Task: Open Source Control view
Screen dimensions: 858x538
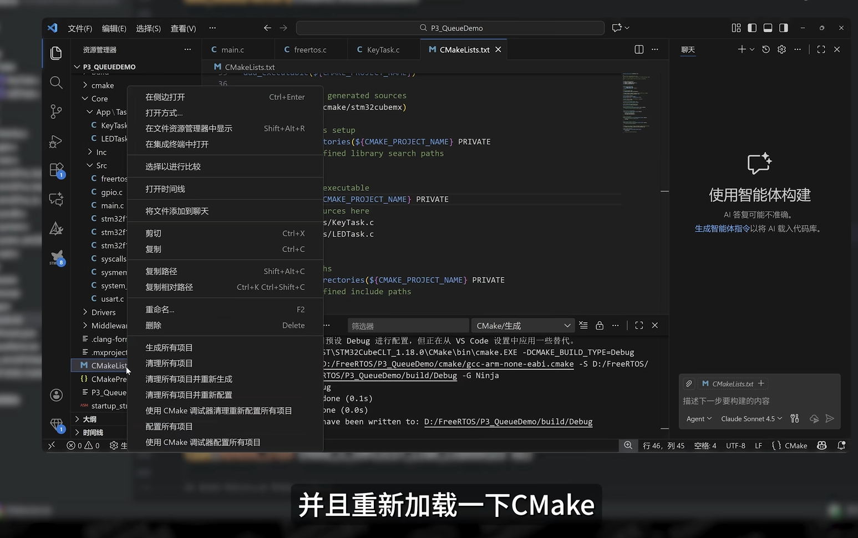Action: click(x=56, y=111)
